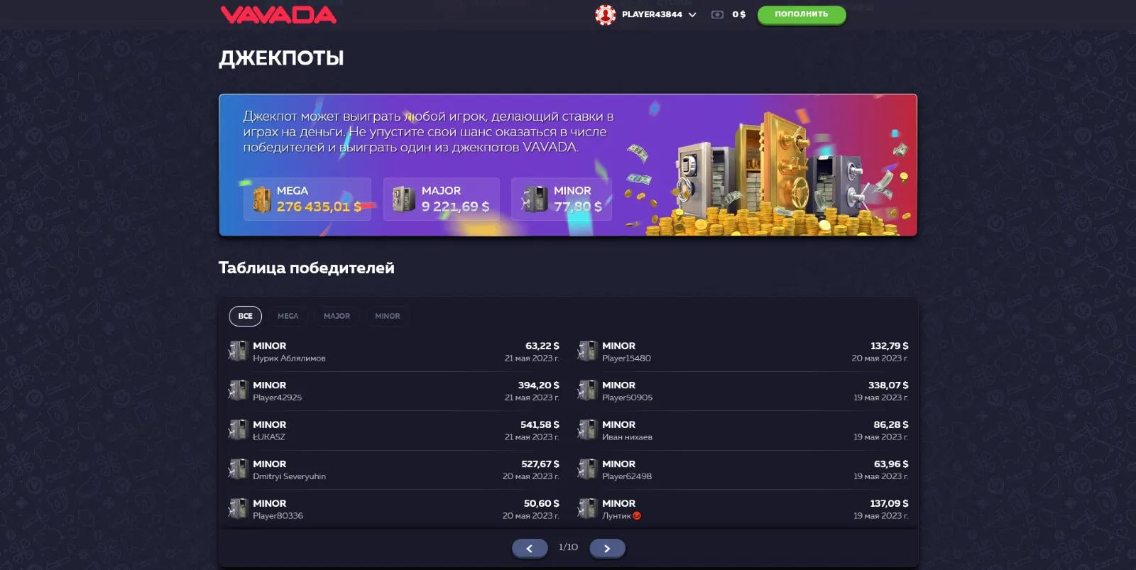Click the Dmitryi Severyuhin winner name

coord(289,476)
